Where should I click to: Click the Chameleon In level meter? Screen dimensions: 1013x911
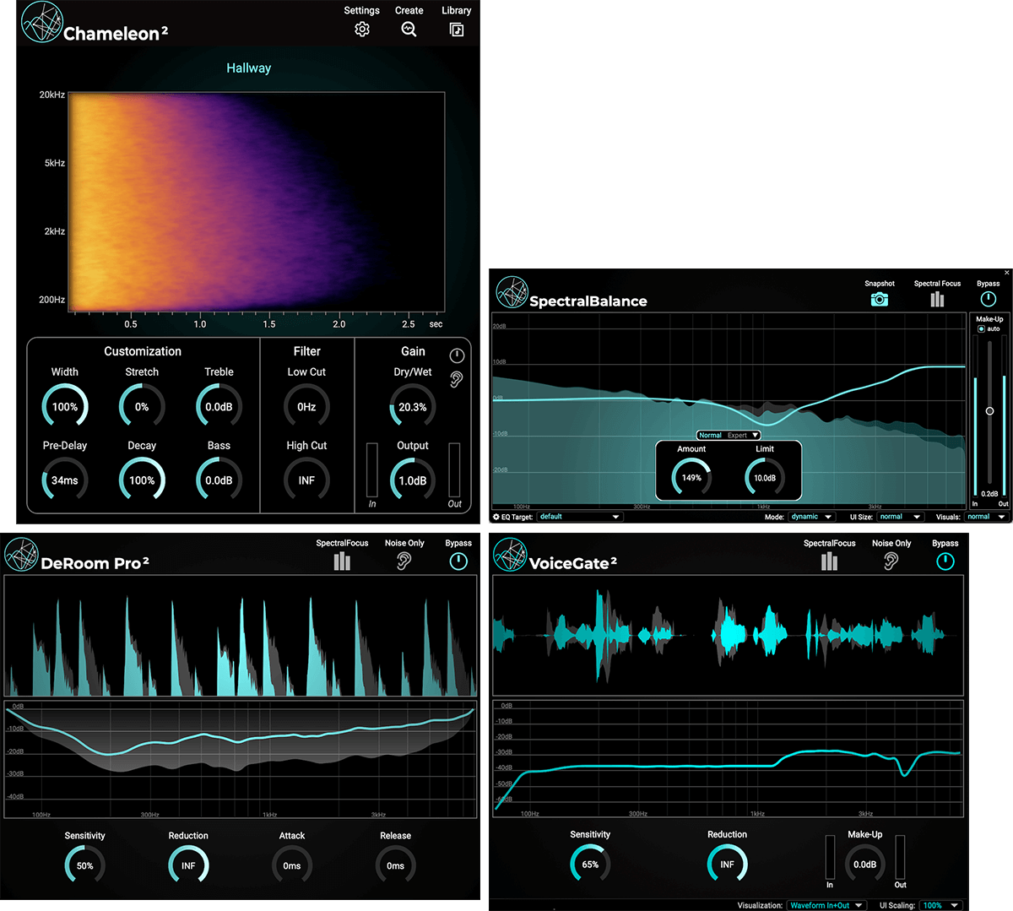pos(372,469)
